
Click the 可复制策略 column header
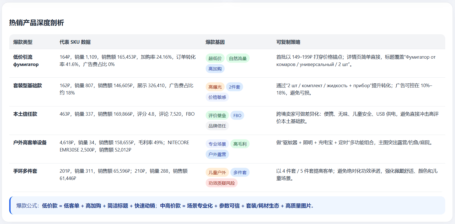pos(288,42)
